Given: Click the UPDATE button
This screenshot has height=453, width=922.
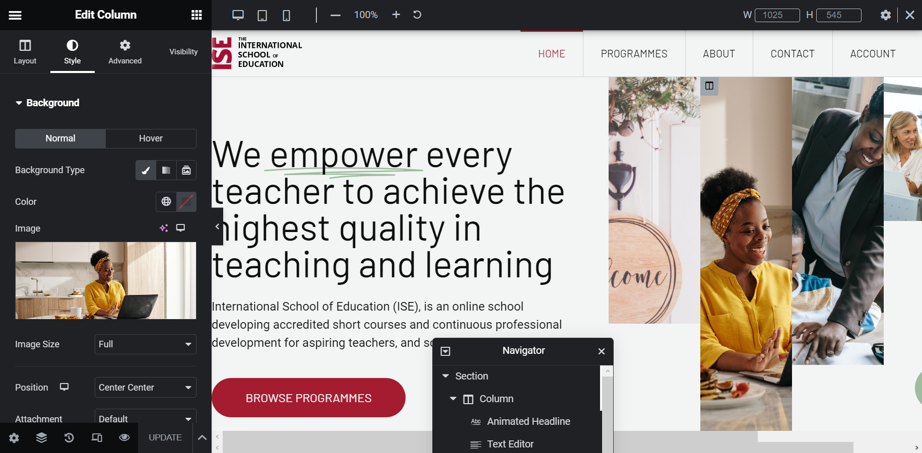Looking at the screenshot, I should (x=165, y=437).
